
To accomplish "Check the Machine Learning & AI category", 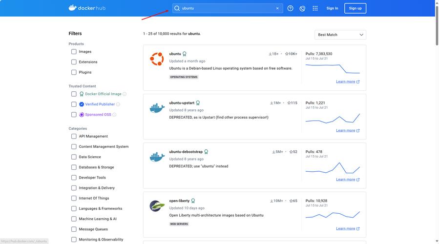I will coord(74,219).
